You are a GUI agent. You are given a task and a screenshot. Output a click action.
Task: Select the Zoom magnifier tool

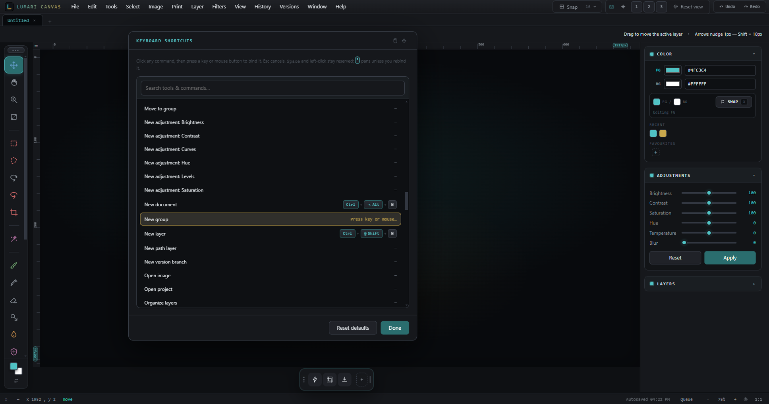click(x=14, y=100)
